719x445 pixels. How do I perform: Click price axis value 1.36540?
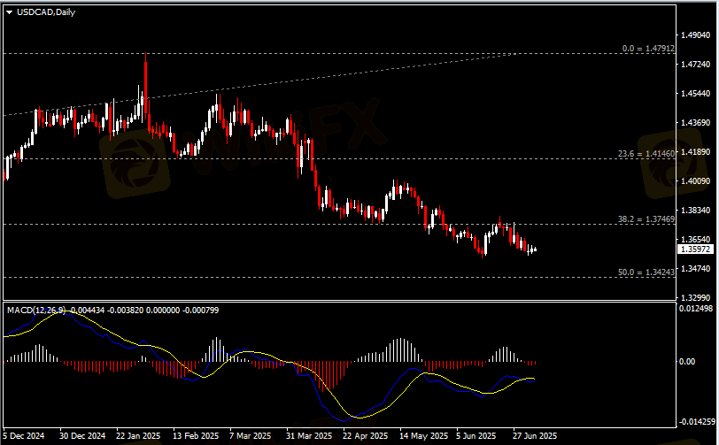coord(695,239)
